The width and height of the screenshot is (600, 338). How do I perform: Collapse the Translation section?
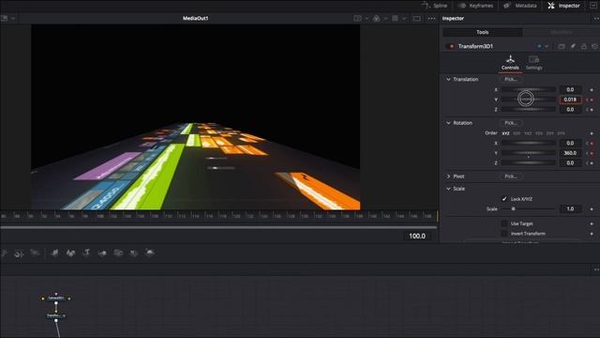tap(448, 79)
